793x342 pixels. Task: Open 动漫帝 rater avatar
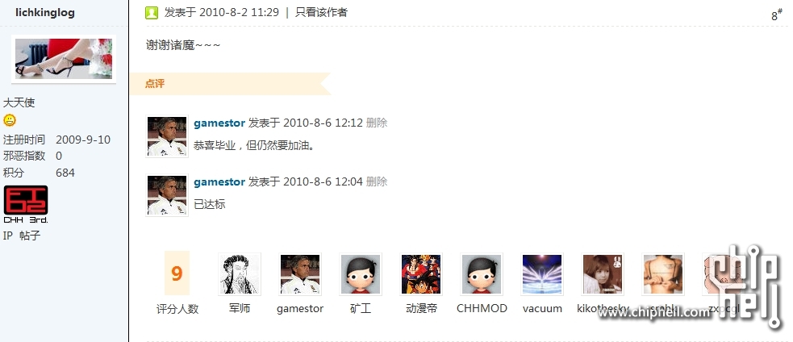click(x=421, y=274)
